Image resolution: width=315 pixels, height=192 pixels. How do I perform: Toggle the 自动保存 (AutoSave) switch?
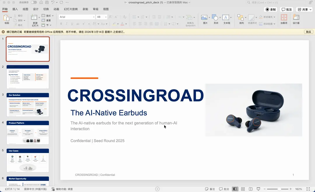pyautogui.click(x=34, y=2)
